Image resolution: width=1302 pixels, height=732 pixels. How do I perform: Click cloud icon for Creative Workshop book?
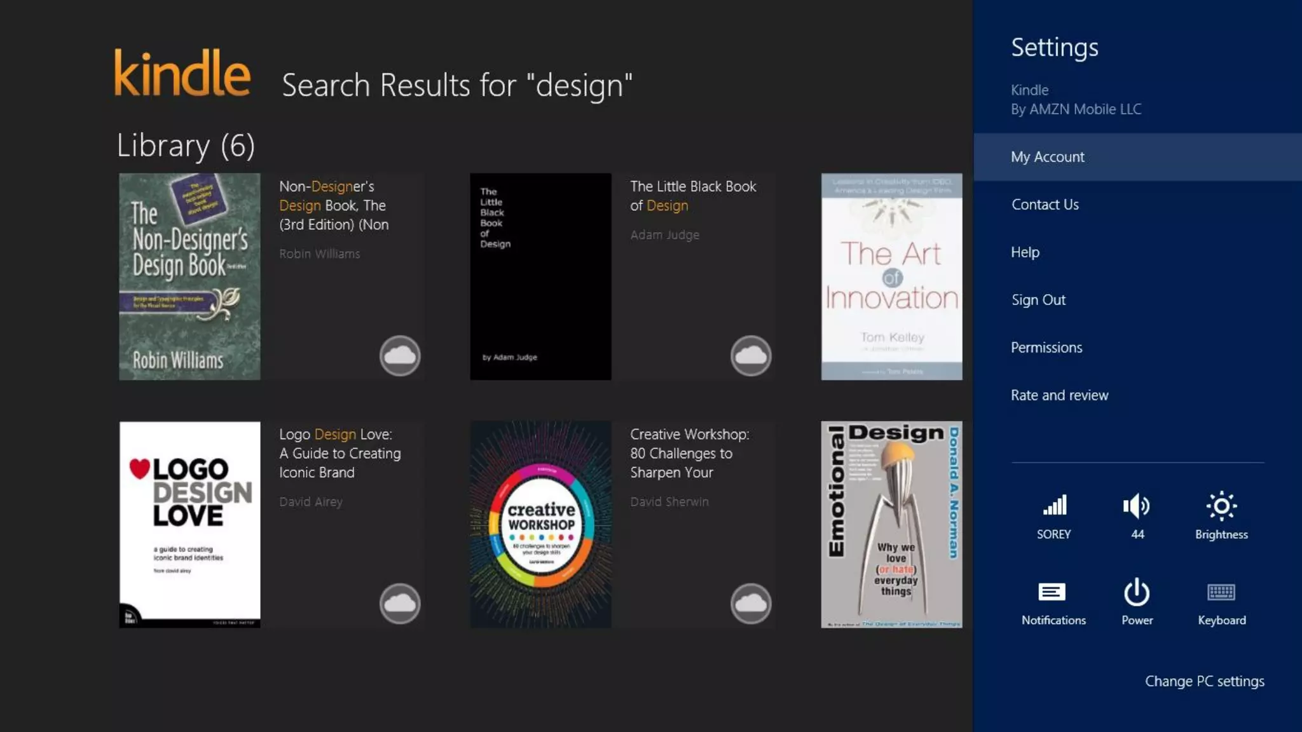coord(751,604)
